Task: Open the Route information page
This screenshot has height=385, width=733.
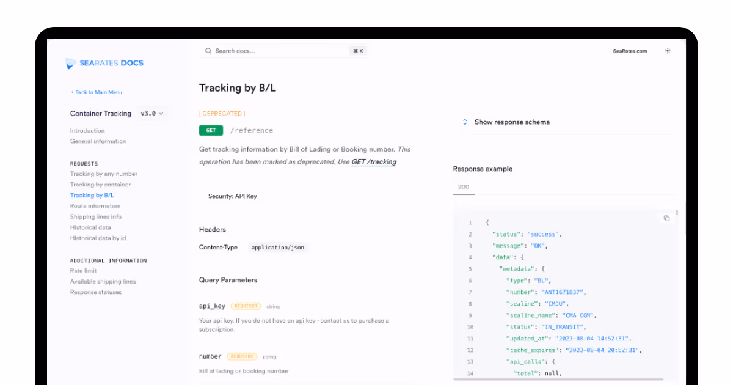Action: 95,206
